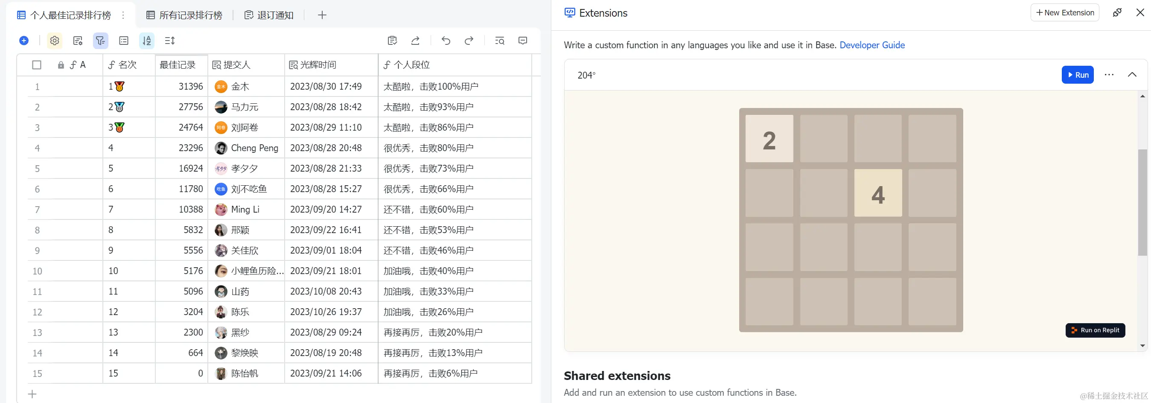Switch to 所有记录排行榜 tab
This screenshot has height=403, width=1151.
click(x=184, y=15)
